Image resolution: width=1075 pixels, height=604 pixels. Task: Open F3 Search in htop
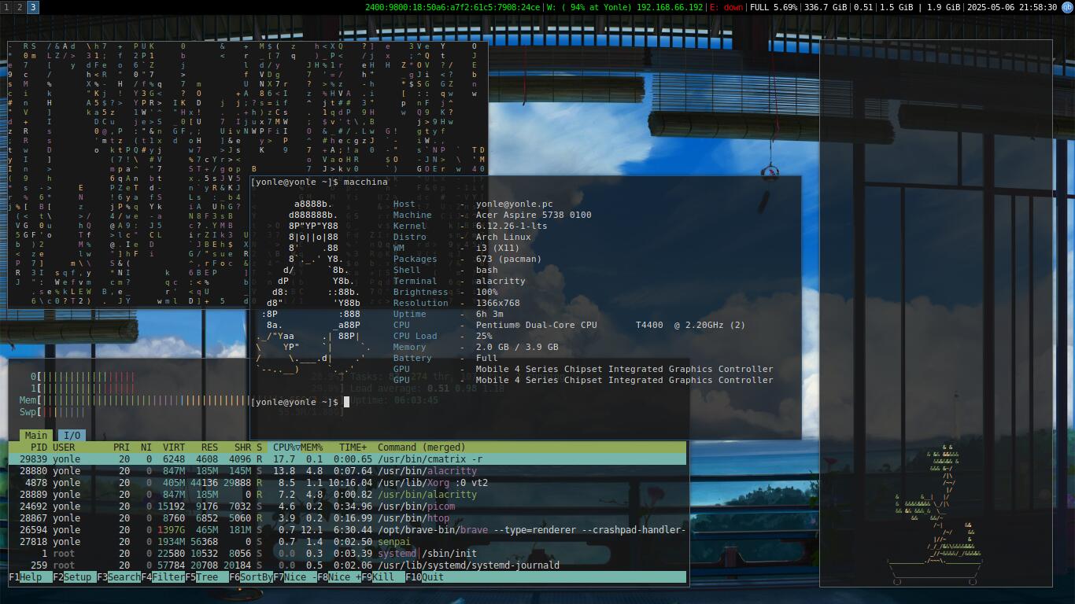point(119,577)
